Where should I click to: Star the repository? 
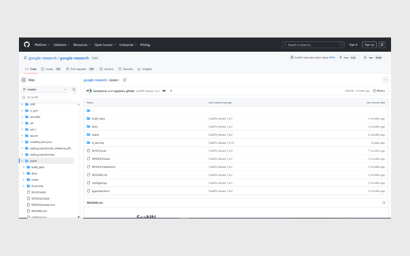[x=376, y=57]
